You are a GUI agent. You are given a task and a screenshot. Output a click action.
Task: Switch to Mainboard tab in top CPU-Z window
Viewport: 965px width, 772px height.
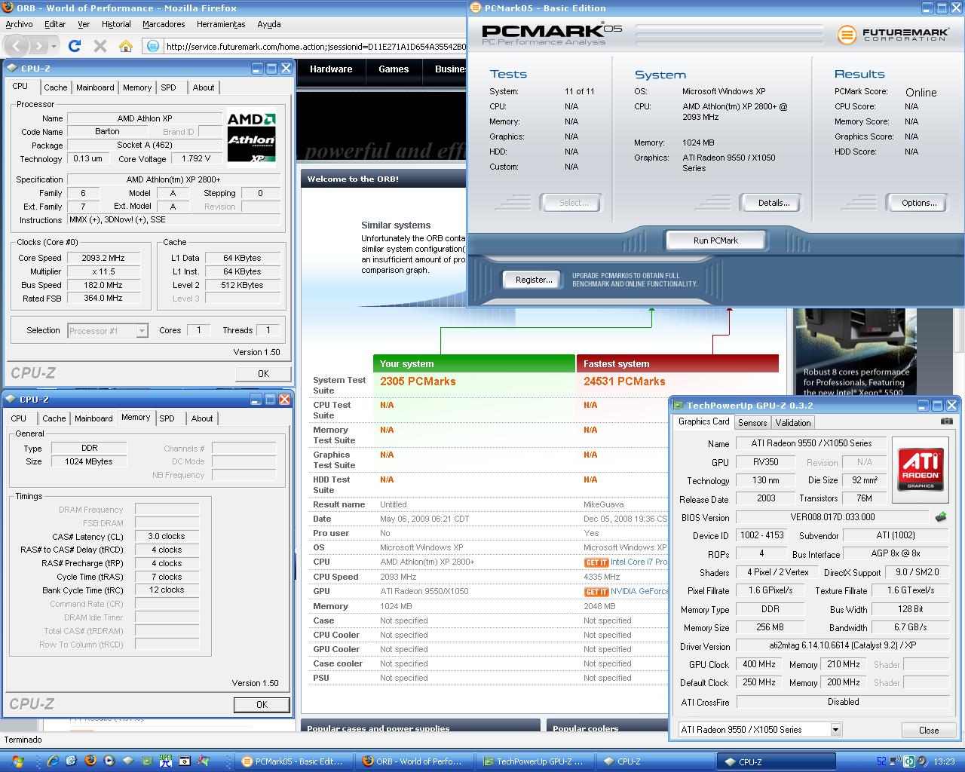(x=95, y=87)
